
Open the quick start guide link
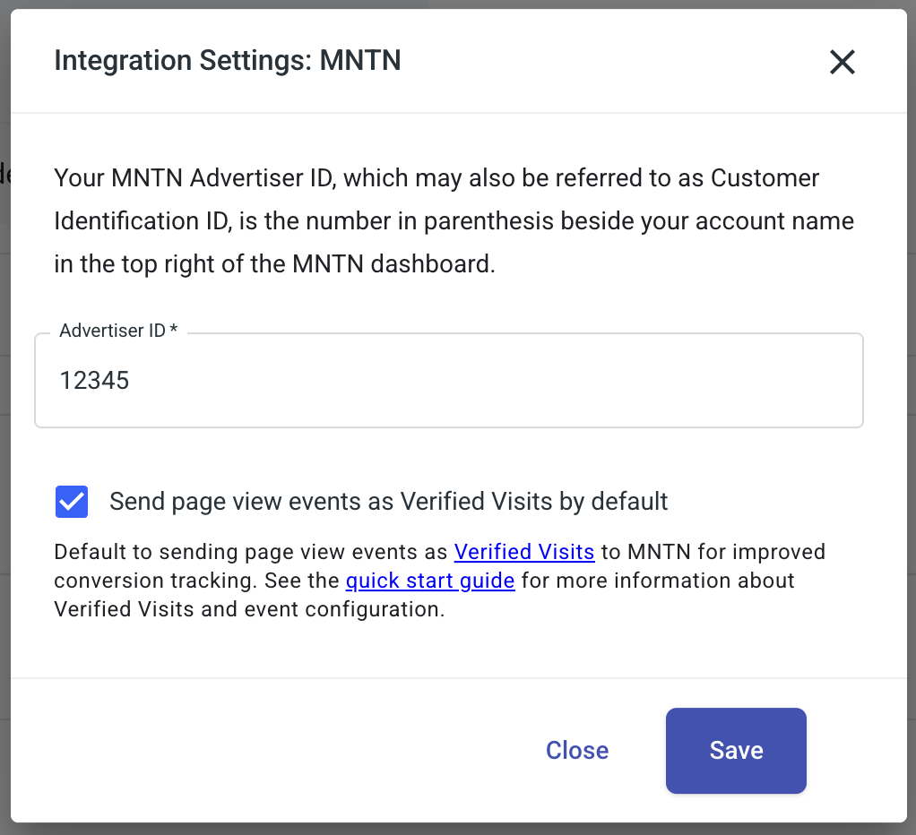pos(430,581)
